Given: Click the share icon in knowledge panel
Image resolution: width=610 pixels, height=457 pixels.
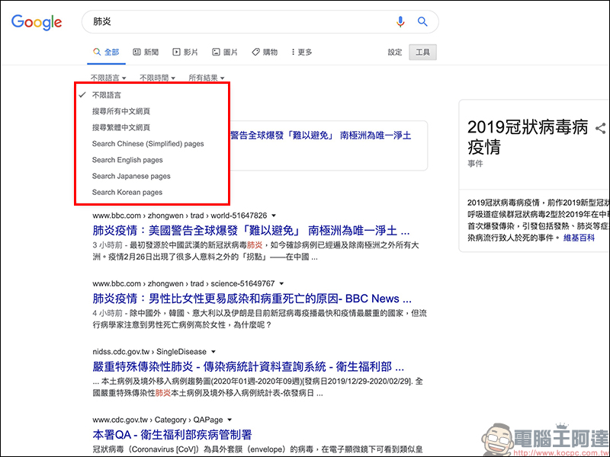Looking at the screenshot, I should [600, 129].
